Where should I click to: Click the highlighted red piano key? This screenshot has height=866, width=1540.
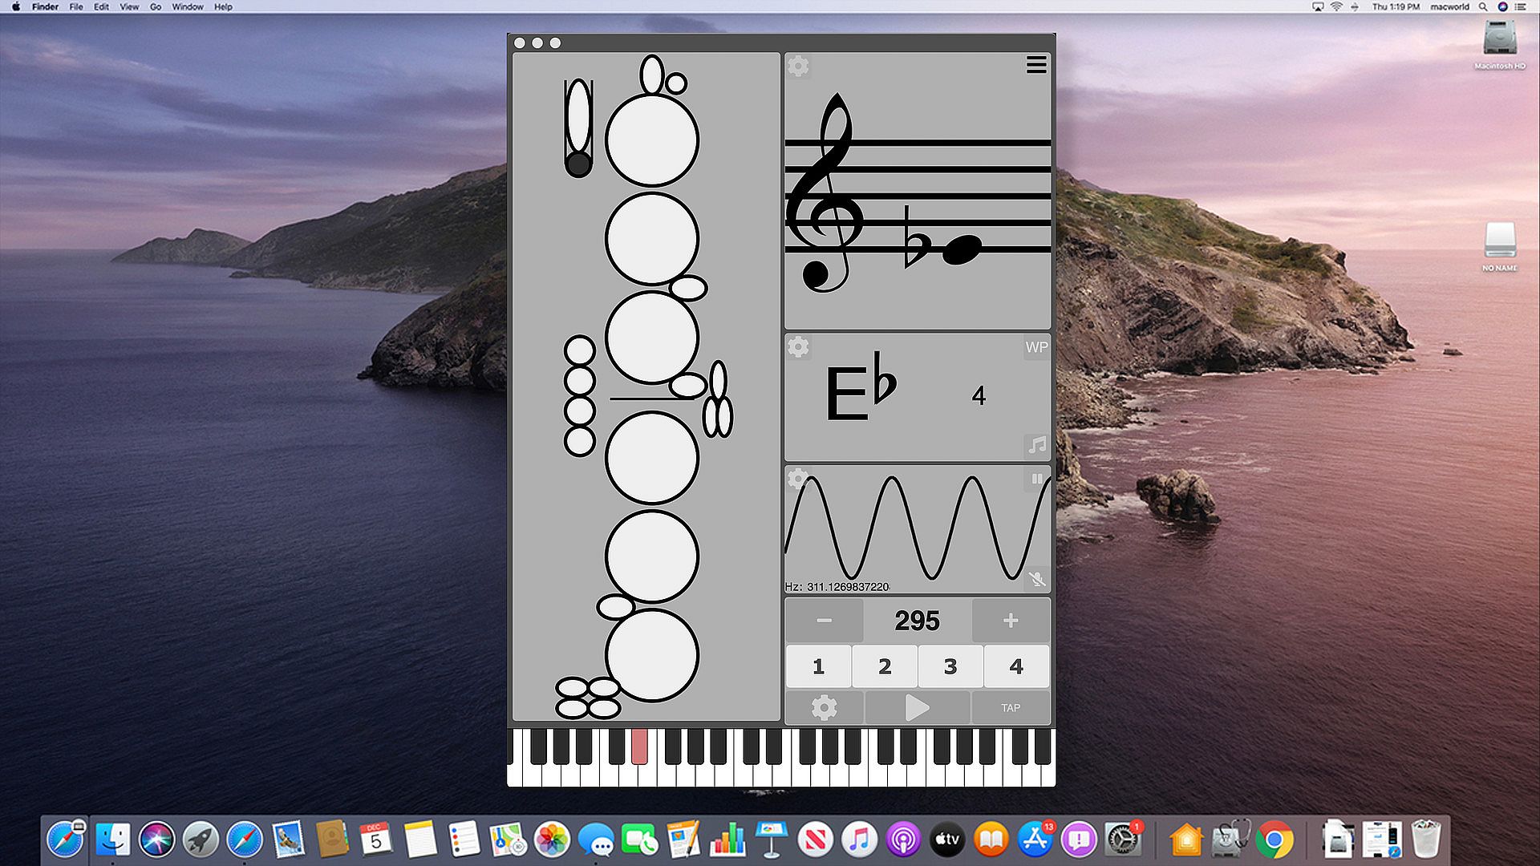pos(639,746)
